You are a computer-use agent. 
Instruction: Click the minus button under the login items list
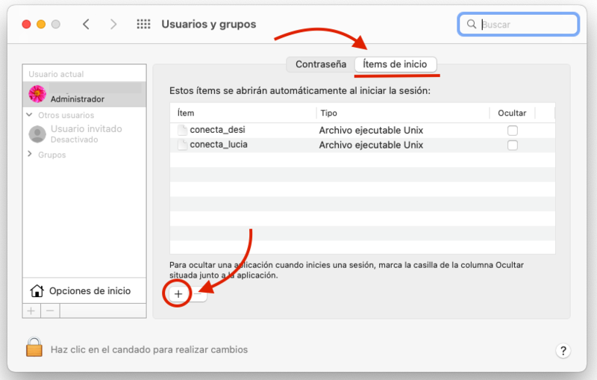point(199,294)
